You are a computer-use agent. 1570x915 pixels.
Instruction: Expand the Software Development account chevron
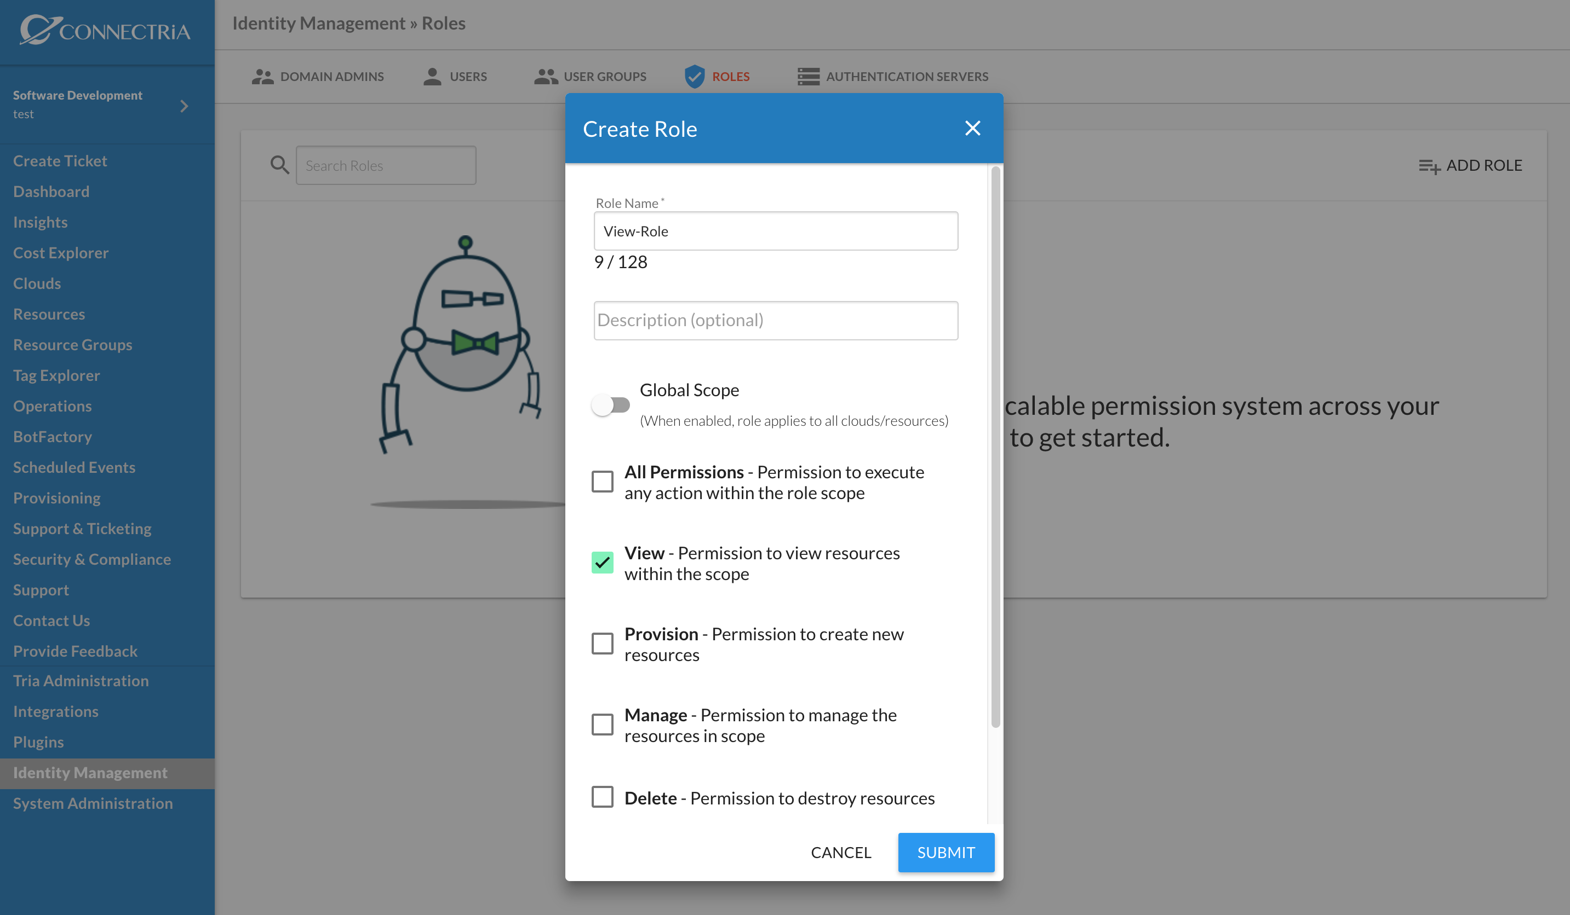point(184,106)
